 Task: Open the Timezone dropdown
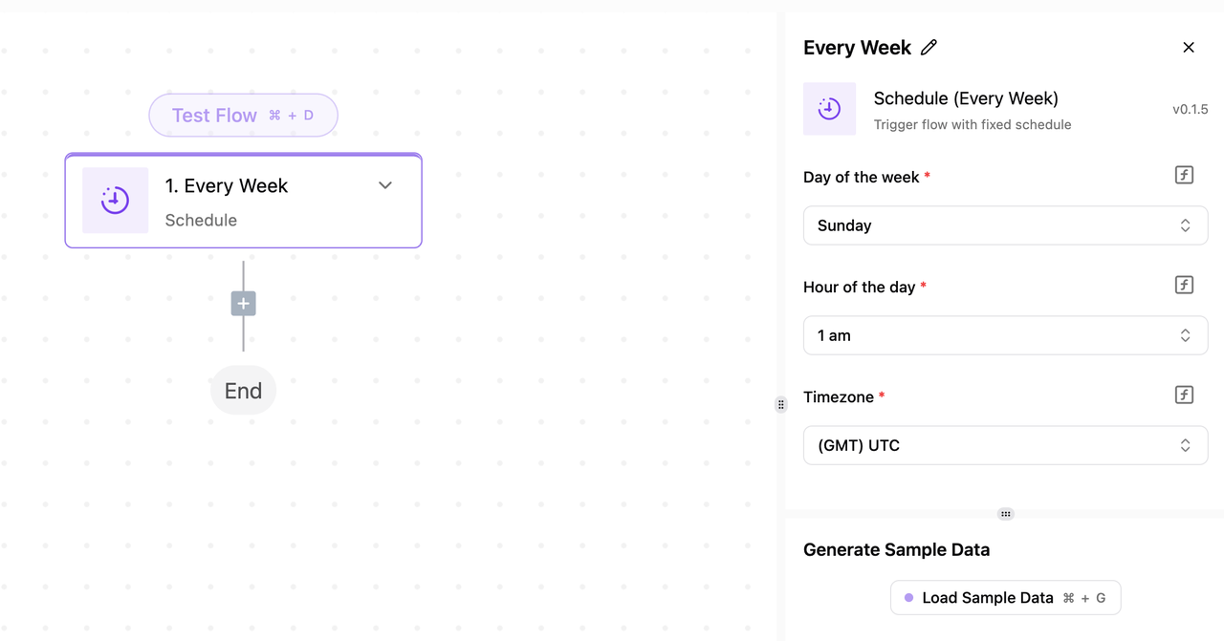(x=1005, y=446)
